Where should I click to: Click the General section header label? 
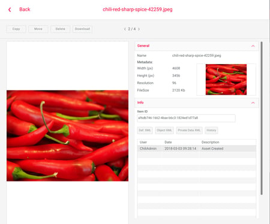[143, 46]
